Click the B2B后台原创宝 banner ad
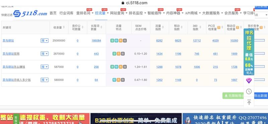Screen dimensions: 268x124 136,119
